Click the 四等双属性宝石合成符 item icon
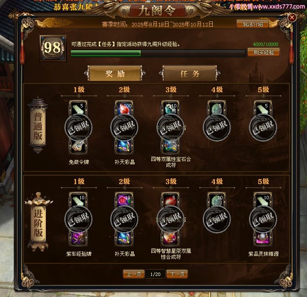The image size is (307, 297). [x=170, y=147]
